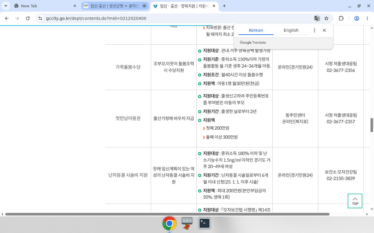374x233 pixels.
Task: Open Chrome from the taskbar
Action: coord(169,223)
